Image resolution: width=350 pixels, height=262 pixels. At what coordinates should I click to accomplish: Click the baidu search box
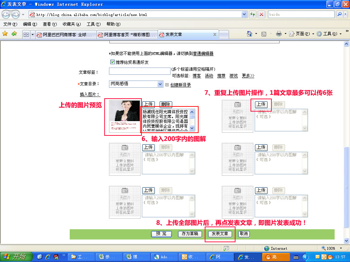[x=301, y=14]
